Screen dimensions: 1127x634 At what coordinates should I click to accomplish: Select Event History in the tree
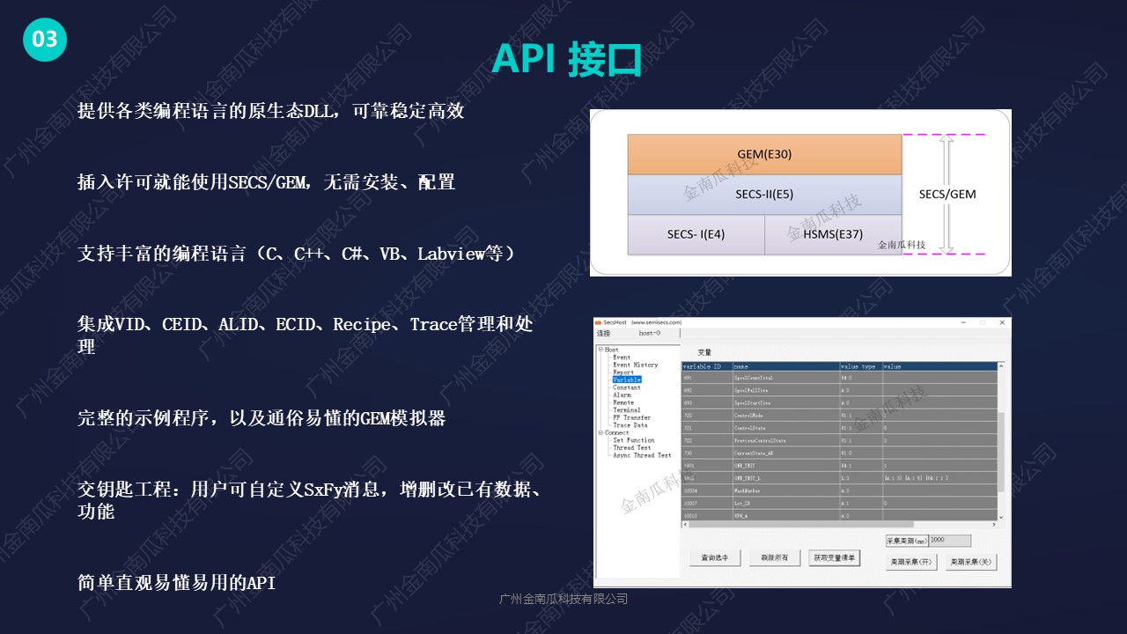pyautogui.click(x=635, y=365)
